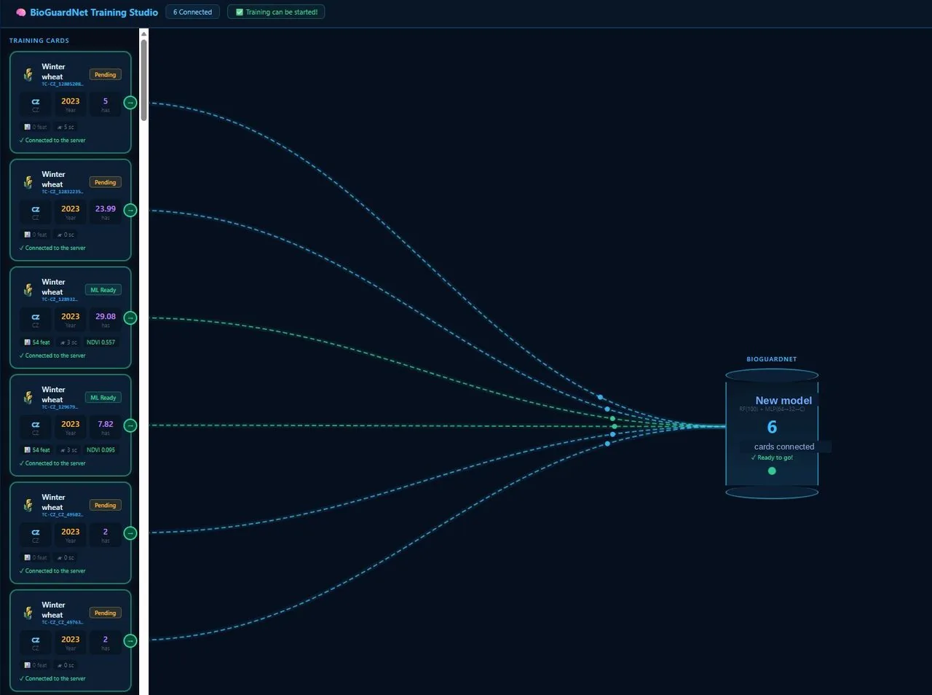
Task: Click the New model title on the model node
Action: tap(783, 401)
